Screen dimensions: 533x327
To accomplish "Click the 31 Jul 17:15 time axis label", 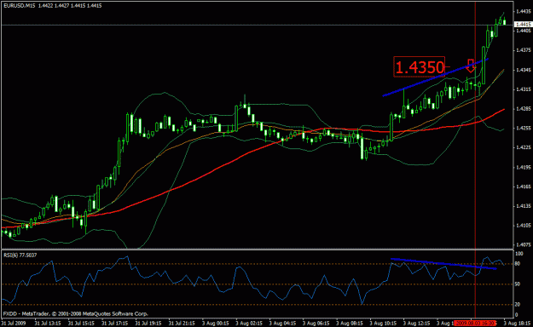I will point(115,323).
